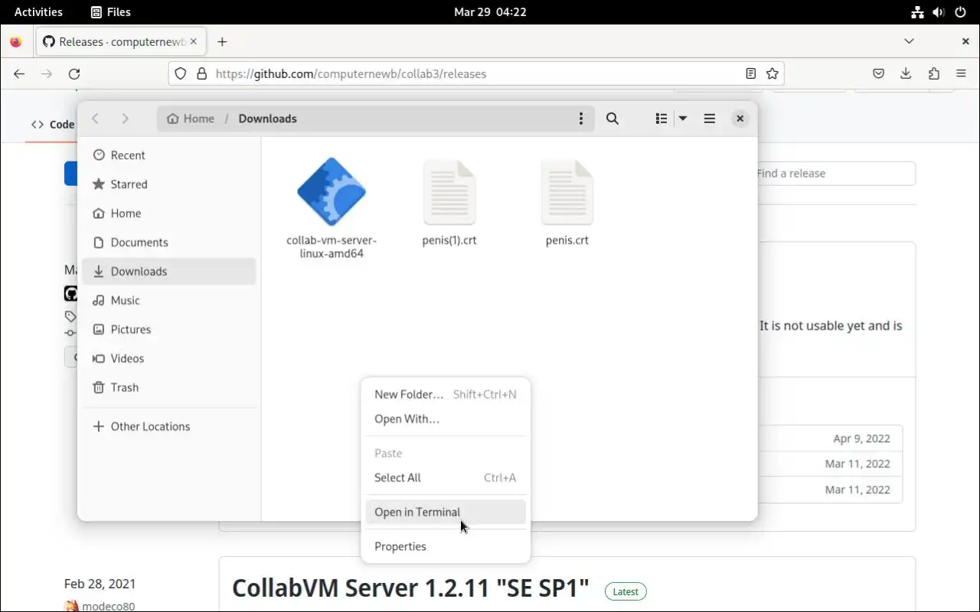Select the penis(1).crt file icon

[449, 192]
